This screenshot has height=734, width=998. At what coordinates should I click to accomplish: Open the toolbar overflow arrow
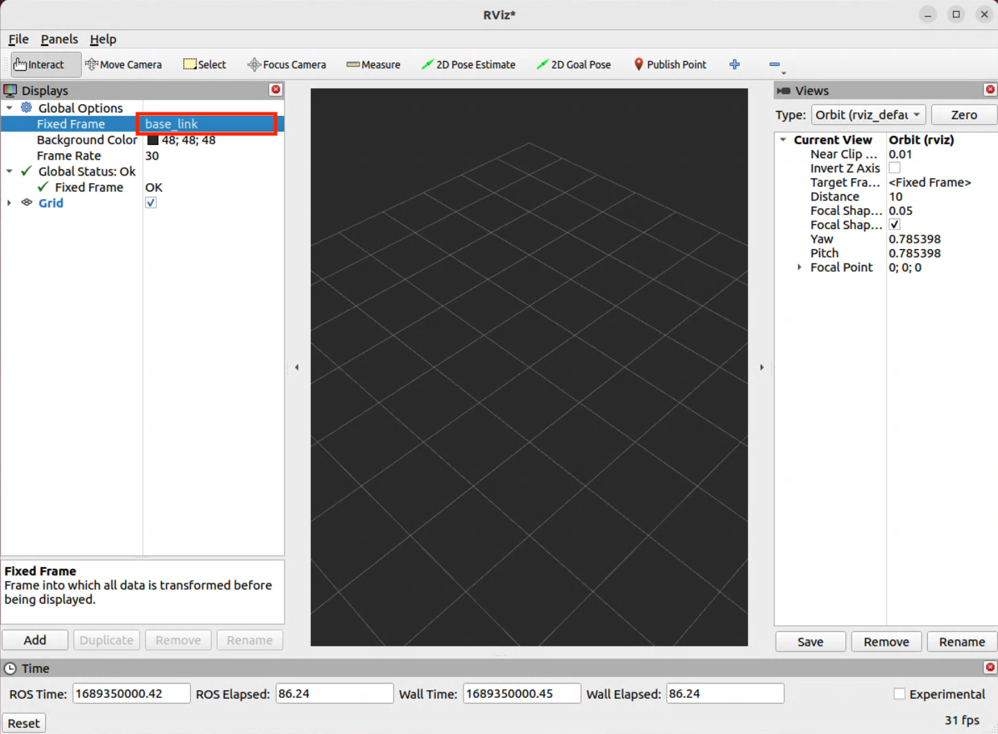[784, 73]
